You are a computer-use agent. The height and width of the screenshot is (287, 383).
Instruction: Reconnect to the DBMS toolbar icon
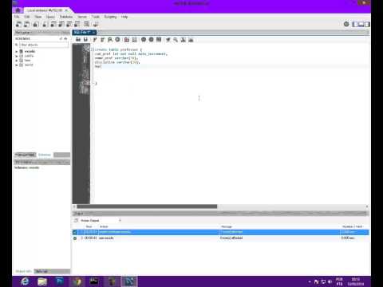[x=96, y=25]
